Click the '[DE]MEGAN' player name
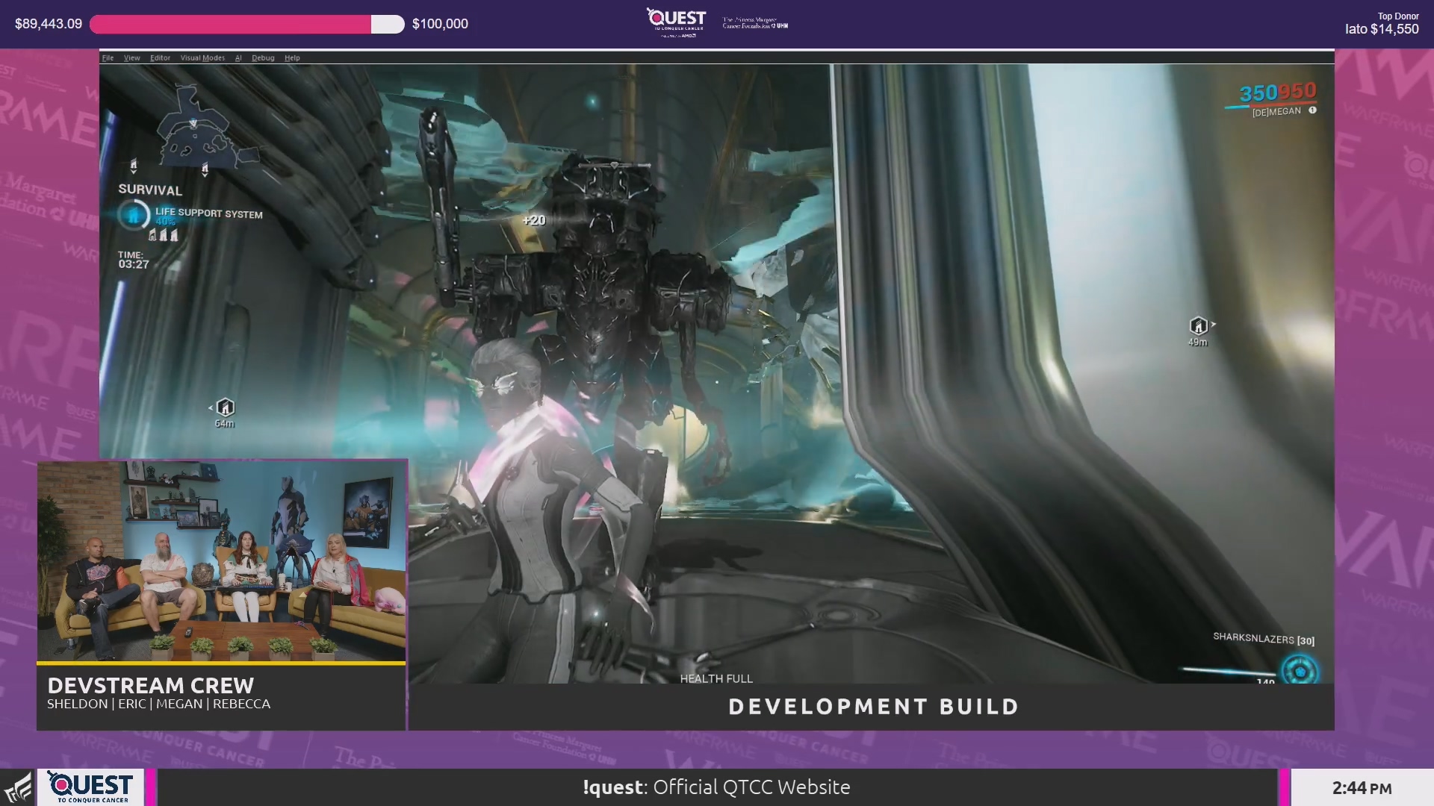The image size is (1434, 806). [x=1276, y=111]
